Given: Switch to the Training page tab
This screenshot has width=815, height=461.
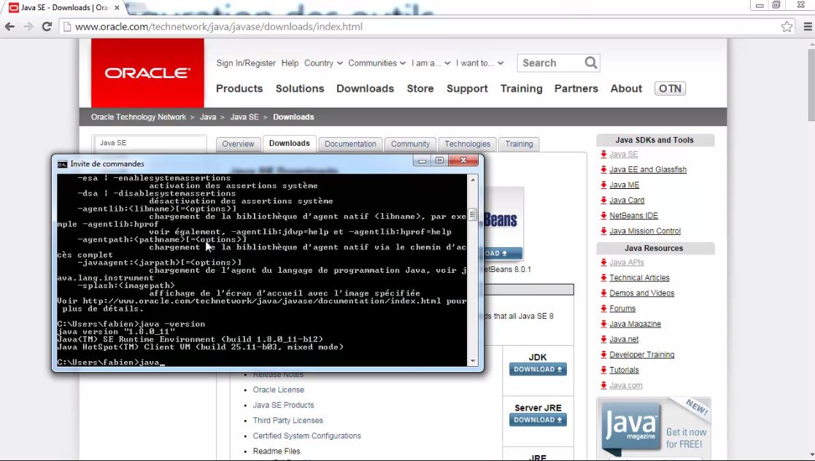Looking at the screenshot, I should [x=519, y=144].
